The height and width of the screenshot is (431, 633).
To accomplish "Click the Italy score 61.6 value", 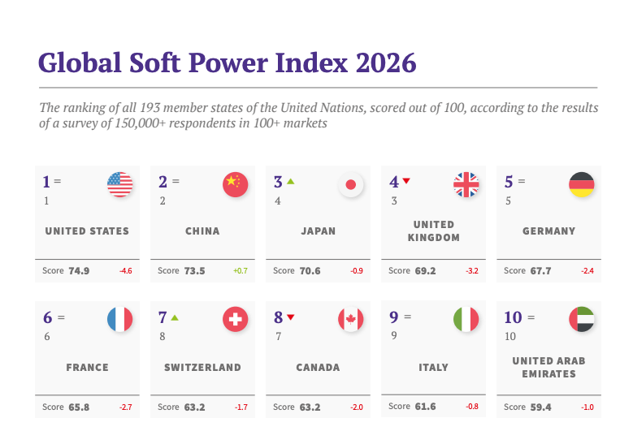I will 426,407.
